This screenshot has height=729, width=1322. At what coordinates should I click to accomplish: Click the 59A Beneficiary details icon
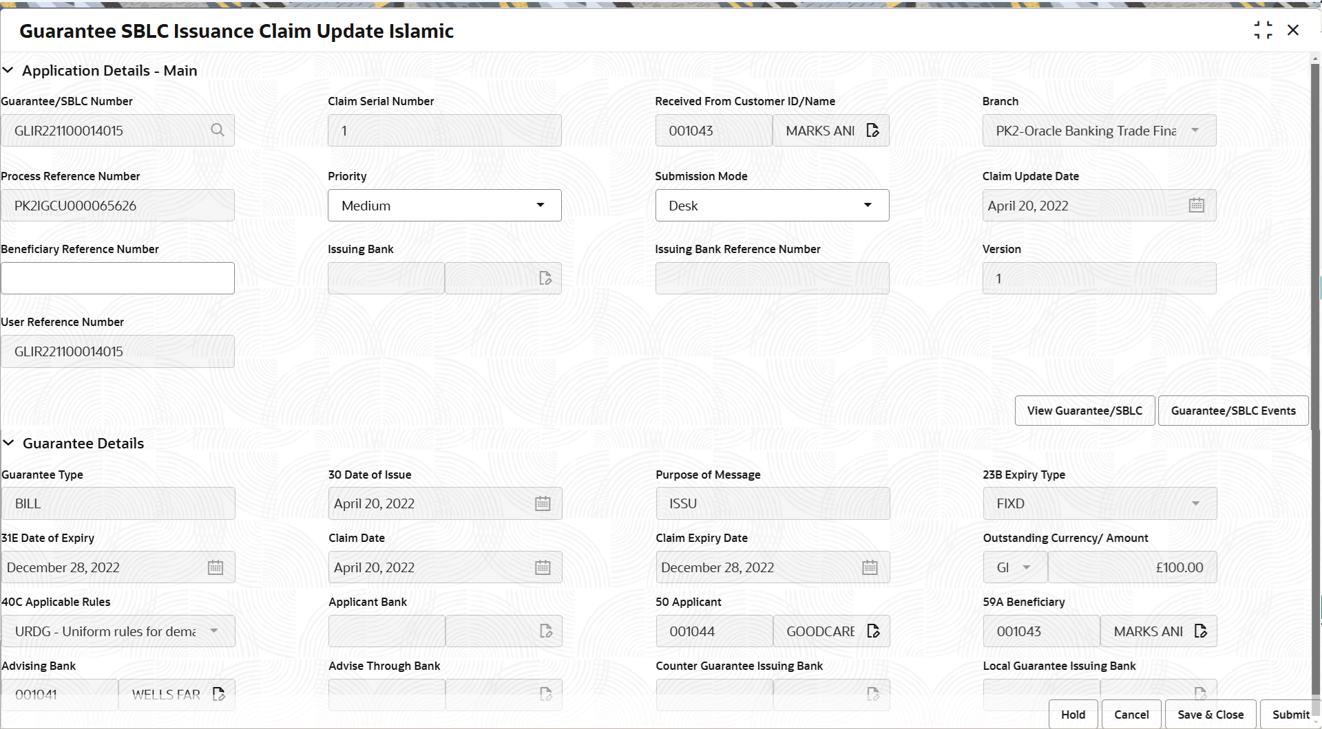(1201, 631)
